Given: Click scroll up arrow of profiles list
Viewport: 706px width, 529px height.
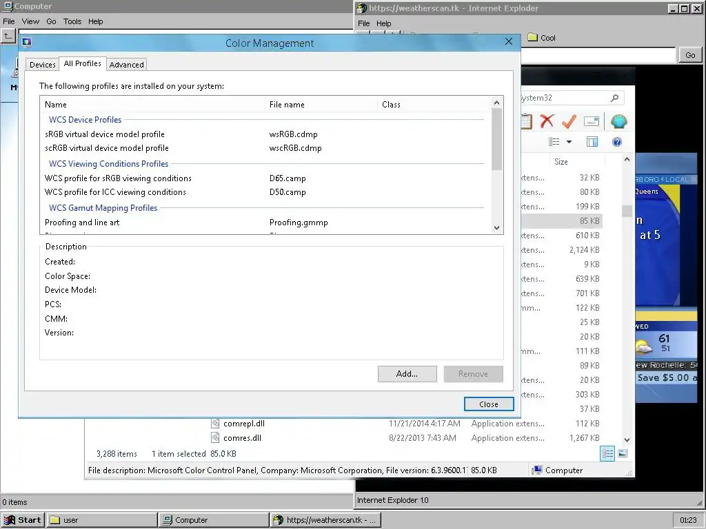Looking at the screenshot, I should [x=496, y=103].
